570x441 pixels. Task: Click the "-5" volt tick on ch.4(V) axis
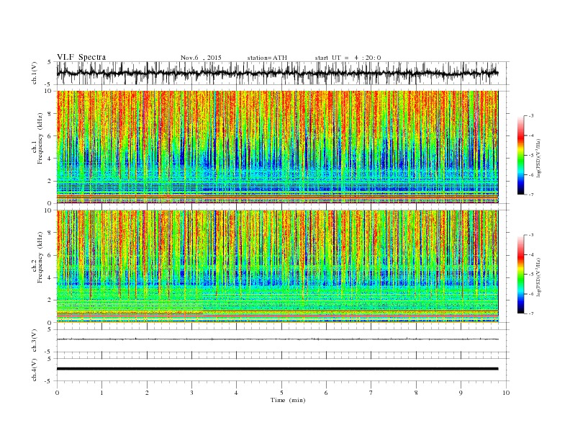click(49, 382)
